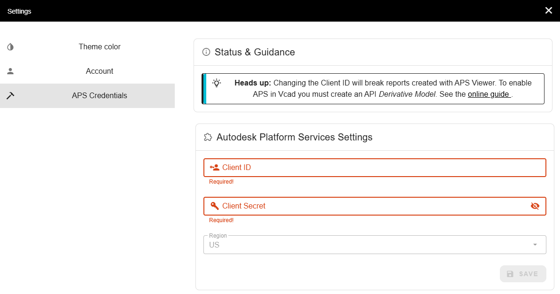560x294 pixels.
Task: Close the Settings dialog with the X
Action: point(549,11)
